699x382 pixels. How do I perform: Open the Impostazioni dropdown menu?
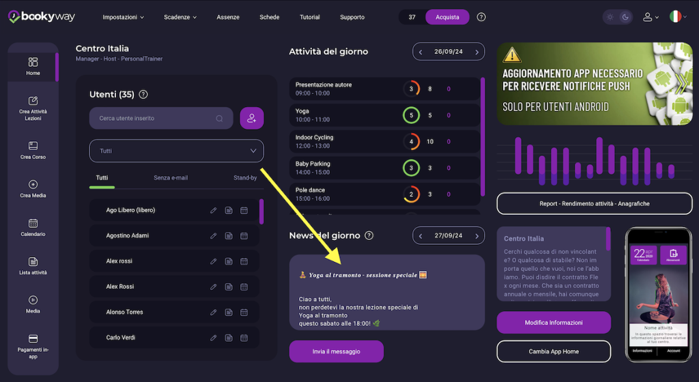tap(123, 17)
